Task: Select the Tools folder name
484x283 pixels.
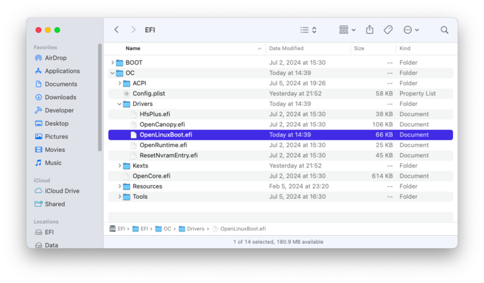Action: 140,197
